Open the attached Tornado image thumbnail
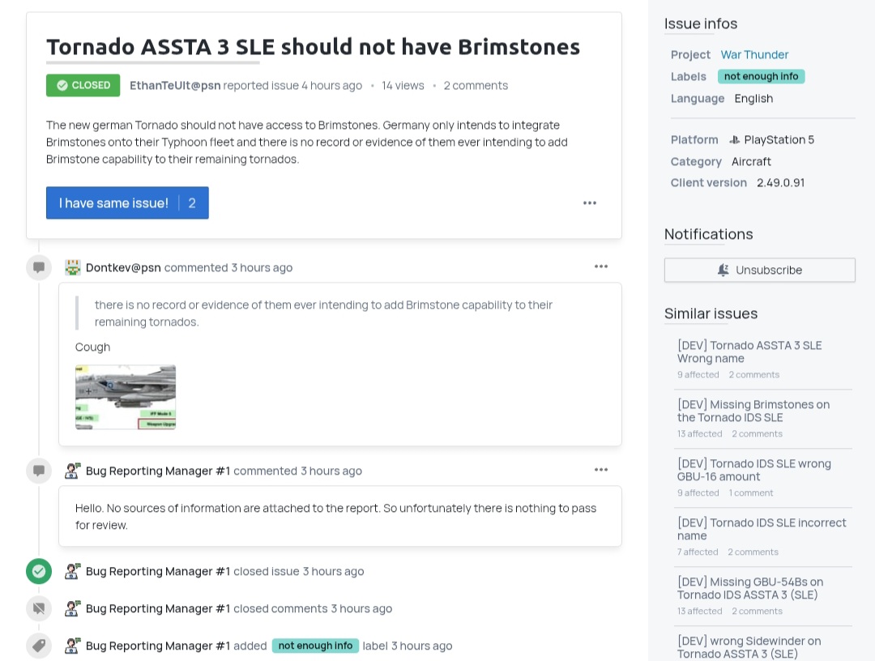Screen dimensions: 875x661 click(126, 396)
